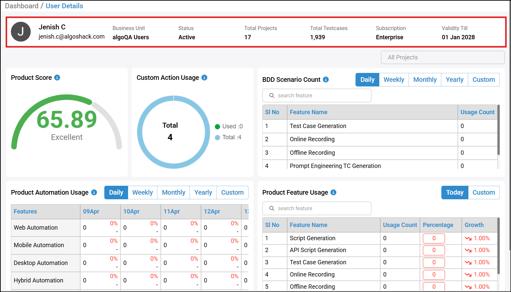Viewport: 511px width, 292px height.
Task: Click the downward trend icon for Online Recording
Action: coord(468,275)
